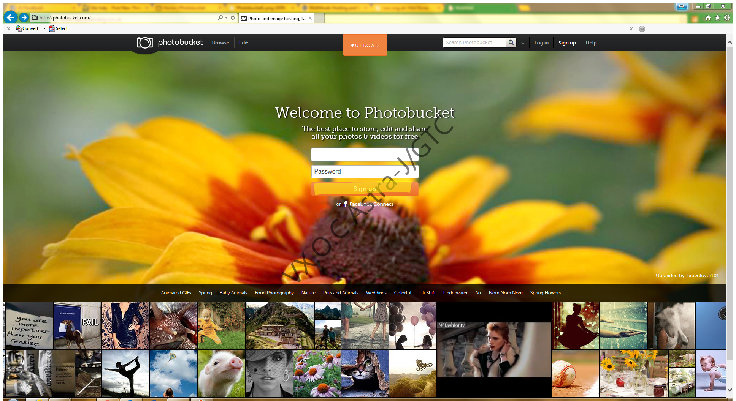Open the Log in link

pyautogui.click(x=541, y=43)
